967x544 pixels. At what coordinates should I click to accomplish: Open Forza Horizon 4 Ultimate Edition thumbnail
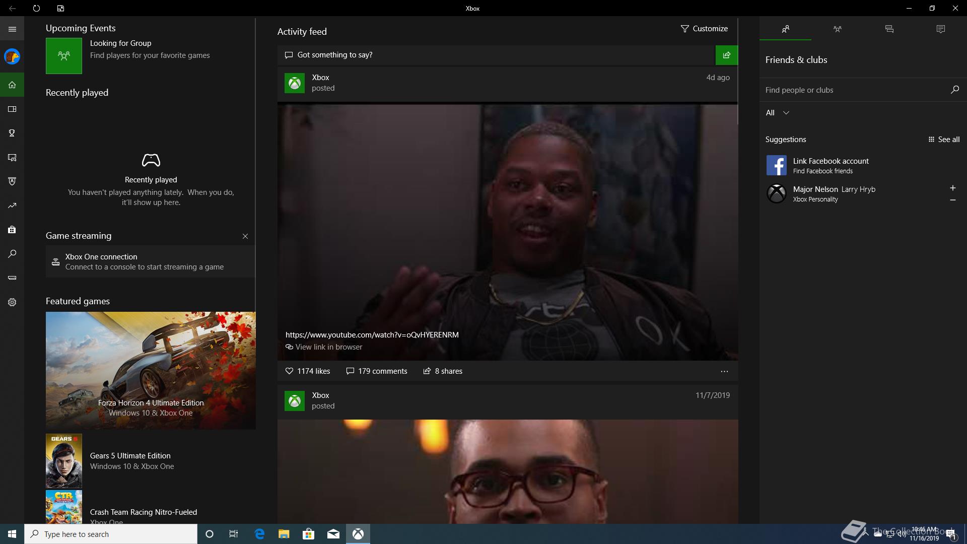point(151,370)
